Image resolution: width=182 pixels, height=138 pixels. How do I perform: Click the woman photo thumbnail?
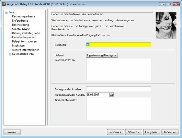tap(166, 25)
